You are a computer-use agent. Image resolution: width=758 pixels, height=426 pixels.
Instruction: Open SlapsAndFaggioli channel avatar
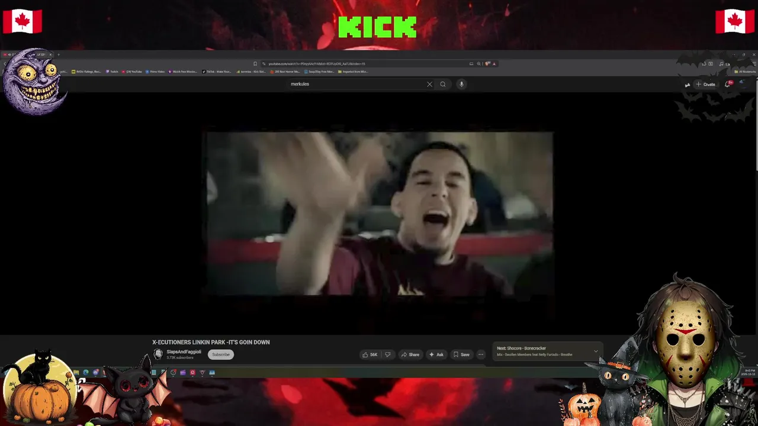[x=158, y=354]
